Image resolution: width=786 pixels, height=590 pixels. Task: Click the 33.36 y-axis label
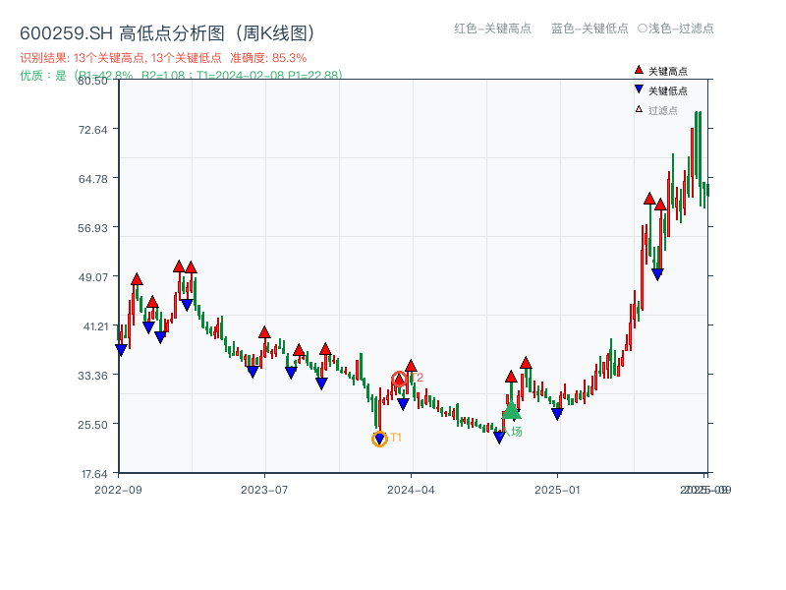[x=92, y=376]
